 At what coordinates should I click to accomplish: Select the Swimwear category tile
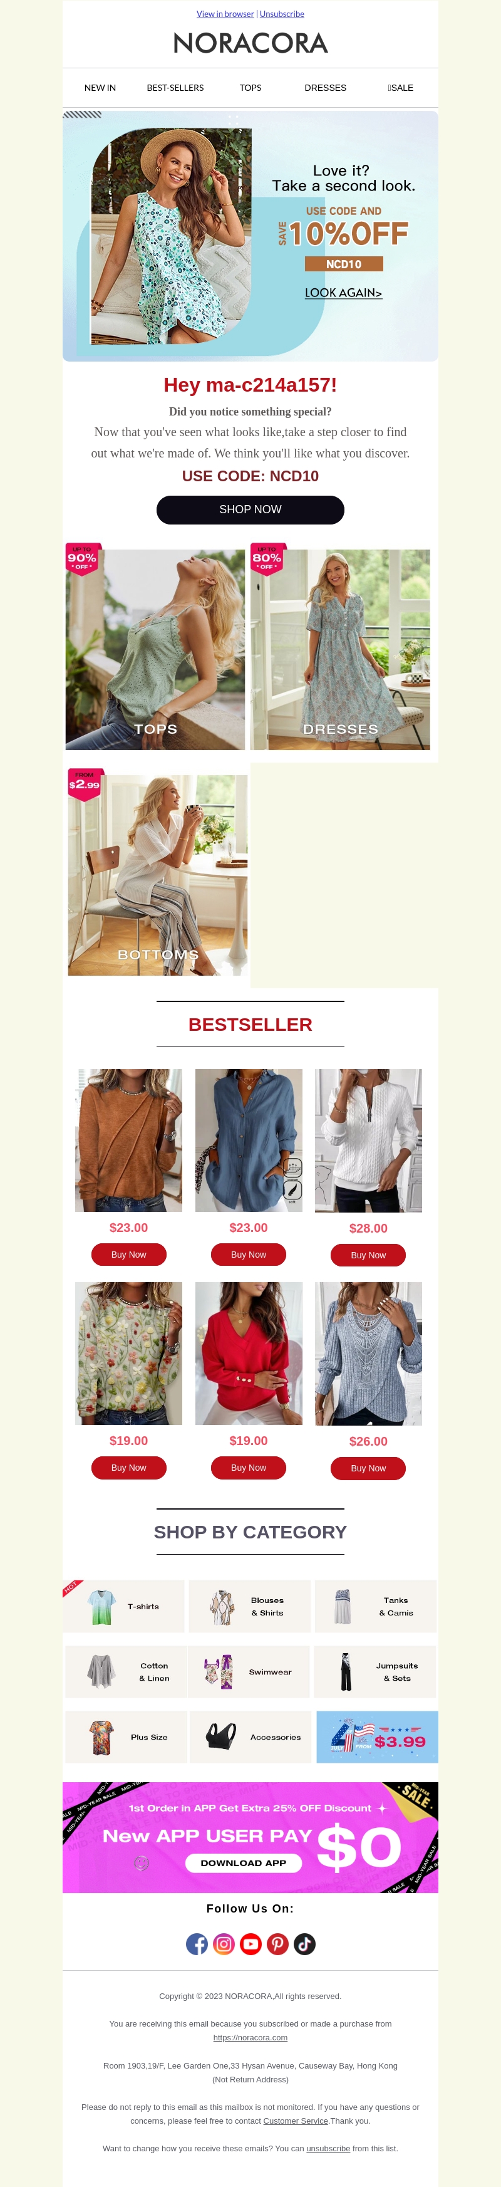pyautogui.click(x=249, y=1672)
